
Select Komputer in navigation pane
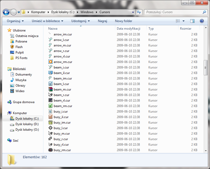pyautogui.click(x=17, y=113)
